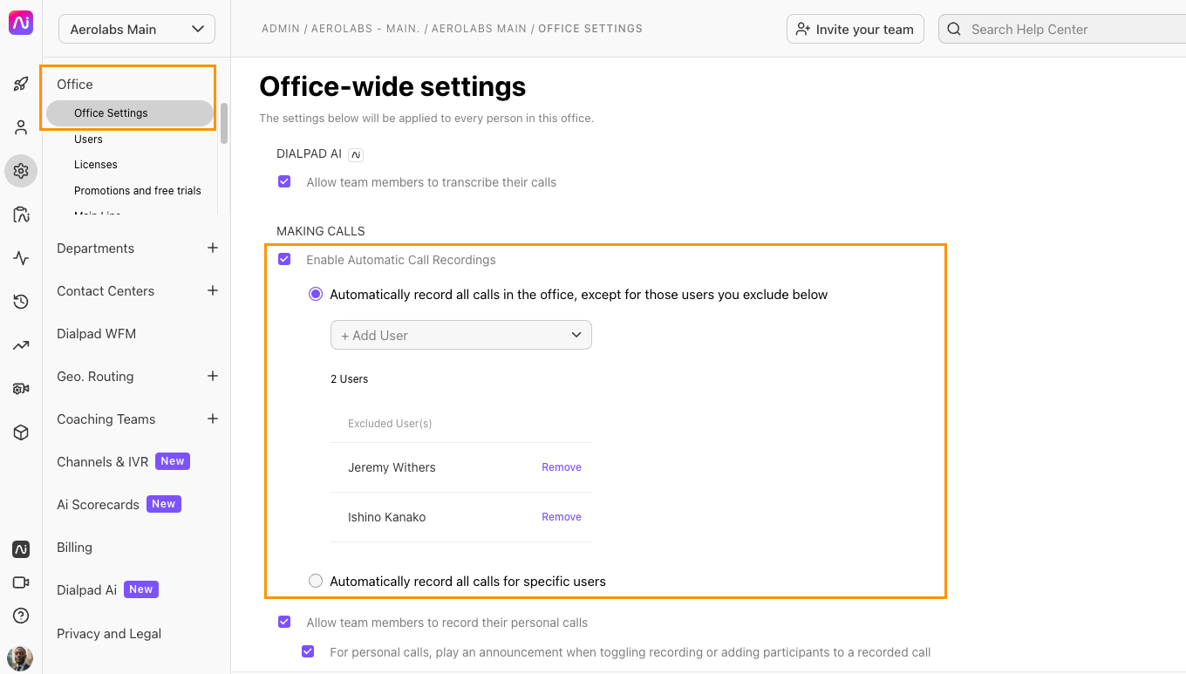Image resolution: width=1186 pixels, height=674 pixels.
Task: Click the black Dialpad Ai app icon
Action: (x=21, y=549)
